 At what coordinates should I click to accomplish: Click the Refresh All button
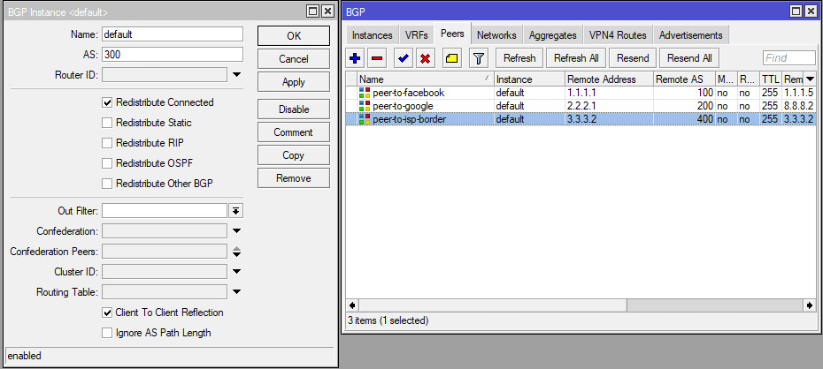tap(576, 58)
